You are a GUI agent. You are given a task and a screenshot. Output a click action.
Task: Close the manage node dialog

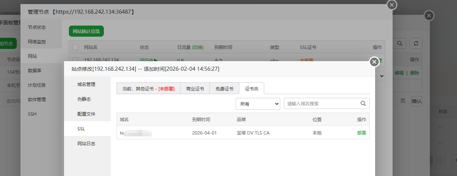(392, 5)
